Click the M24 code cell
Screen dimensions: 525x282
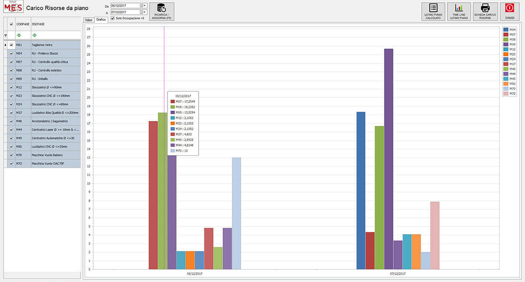(23, 104)
